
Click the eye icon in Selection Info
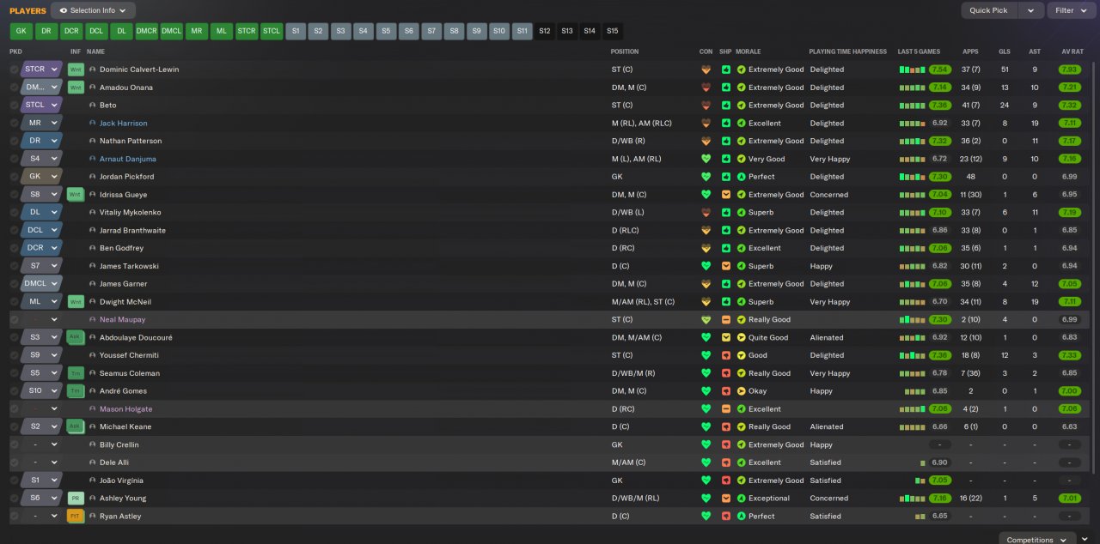tap(64, 10)
